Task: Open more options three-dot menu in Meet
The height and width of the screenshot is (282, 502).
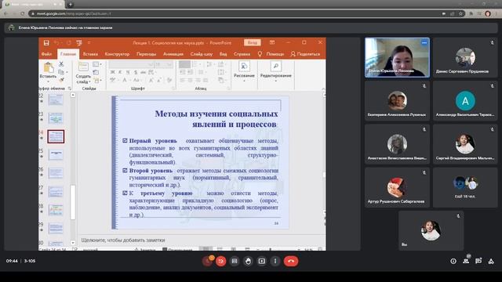Action: (275, 261)
